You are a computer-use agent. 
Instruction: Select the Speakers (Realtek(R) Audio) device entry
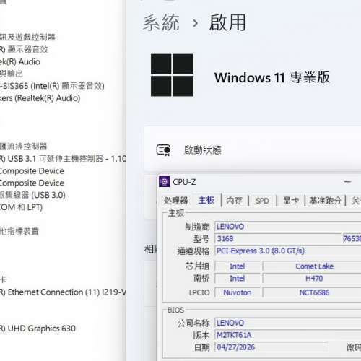[x=40, y=98]
